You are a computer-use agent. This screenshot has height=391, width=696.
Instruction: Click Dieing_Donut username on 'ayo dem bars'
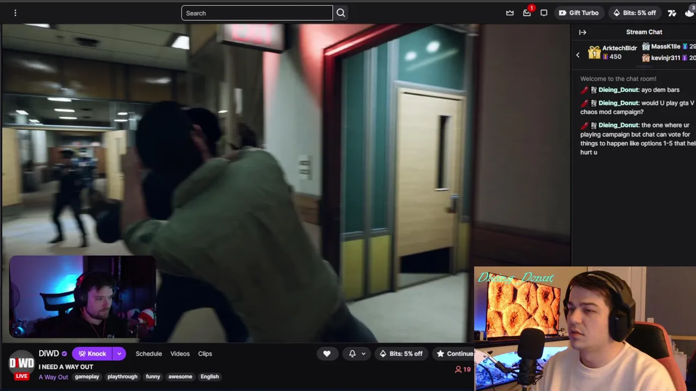(x=618, y=90)
